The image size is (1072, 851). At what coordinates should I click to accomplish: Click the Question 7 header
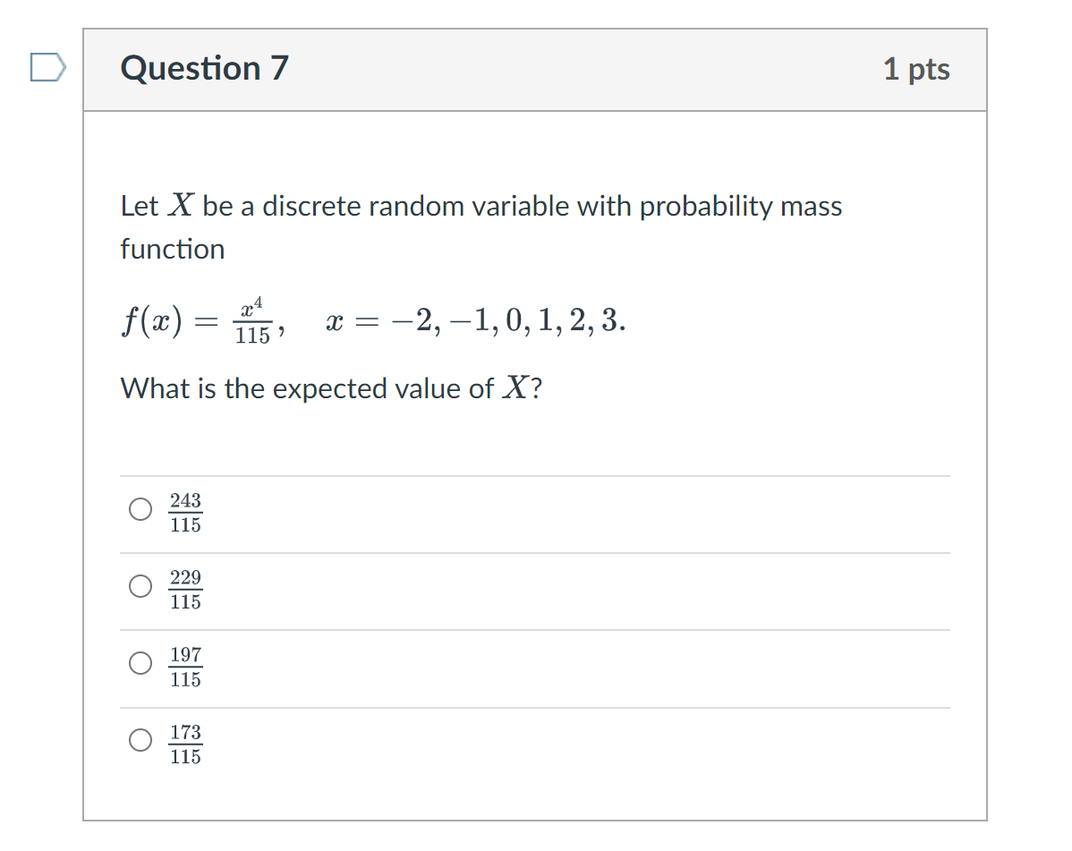tap(203, 68)
